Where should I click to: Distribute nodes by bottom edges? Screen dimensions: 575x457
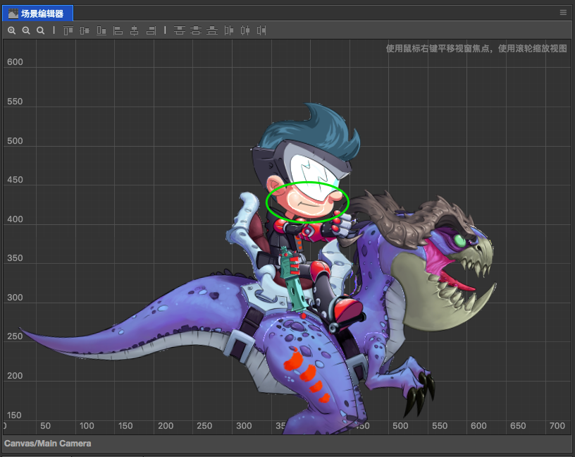coord(212,30)
